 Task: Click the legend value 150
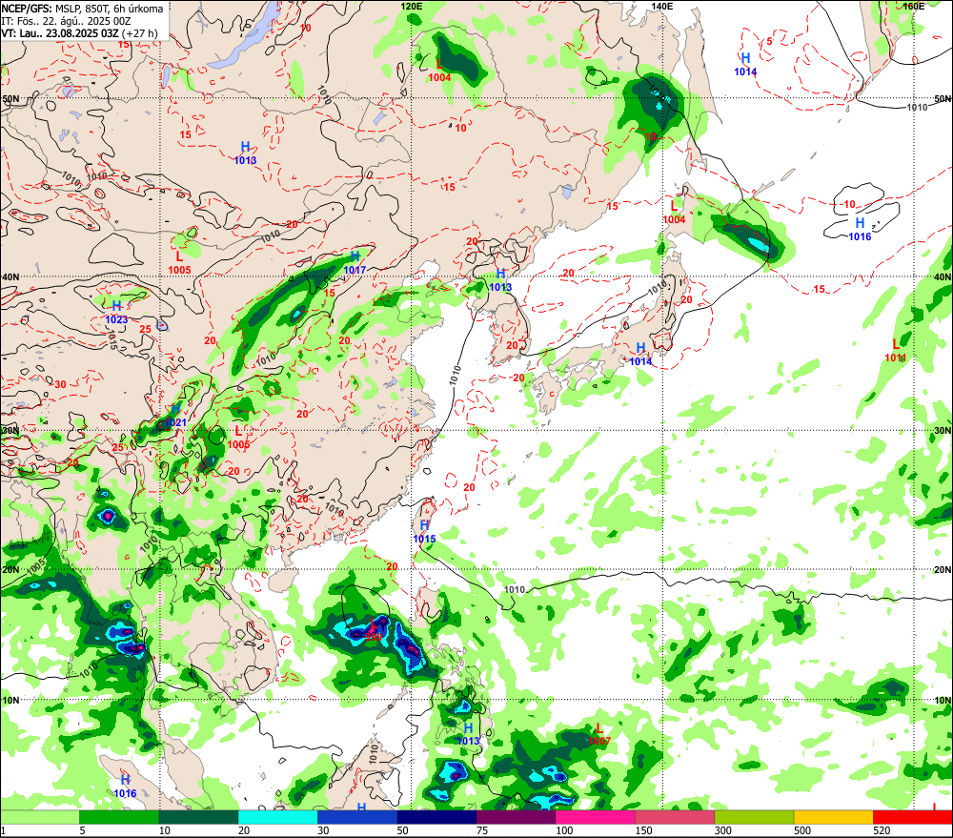(643, 830)
